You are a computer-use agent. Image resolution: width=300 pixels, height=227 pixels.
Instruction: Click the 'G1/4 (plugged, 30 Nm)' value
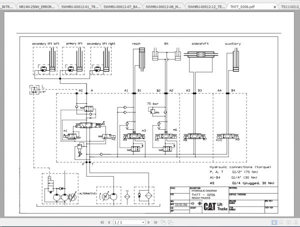[x=253, y=183]
